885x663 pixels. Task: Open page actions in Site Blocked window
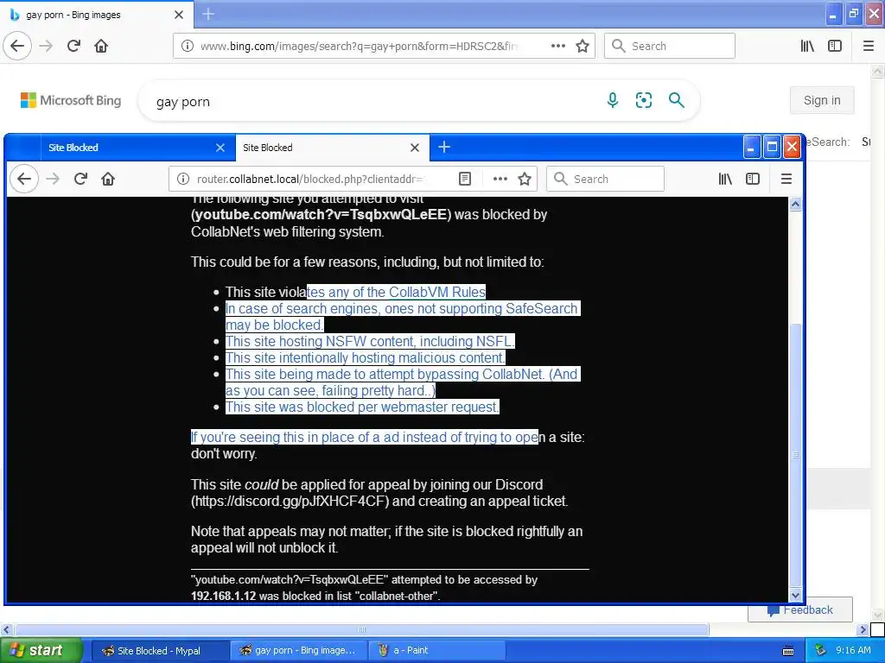click(x=500, y=179)
